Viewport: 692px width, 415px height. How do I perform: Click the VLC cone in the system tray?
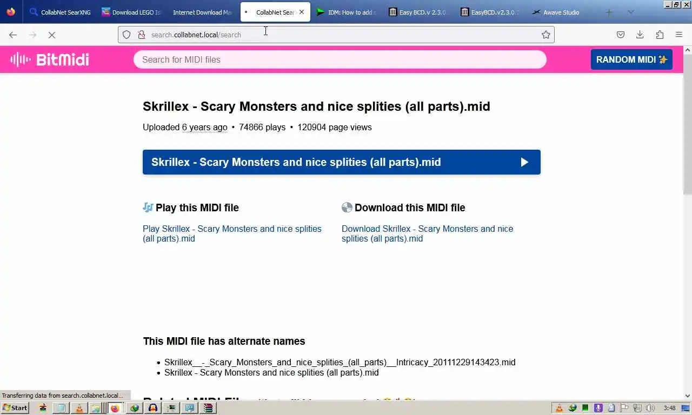click(x=559, y=408)
